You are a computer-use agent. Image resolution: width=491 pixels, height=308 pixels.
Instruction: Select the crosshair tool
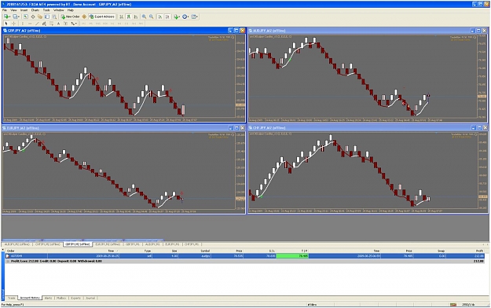coord(13,24)
